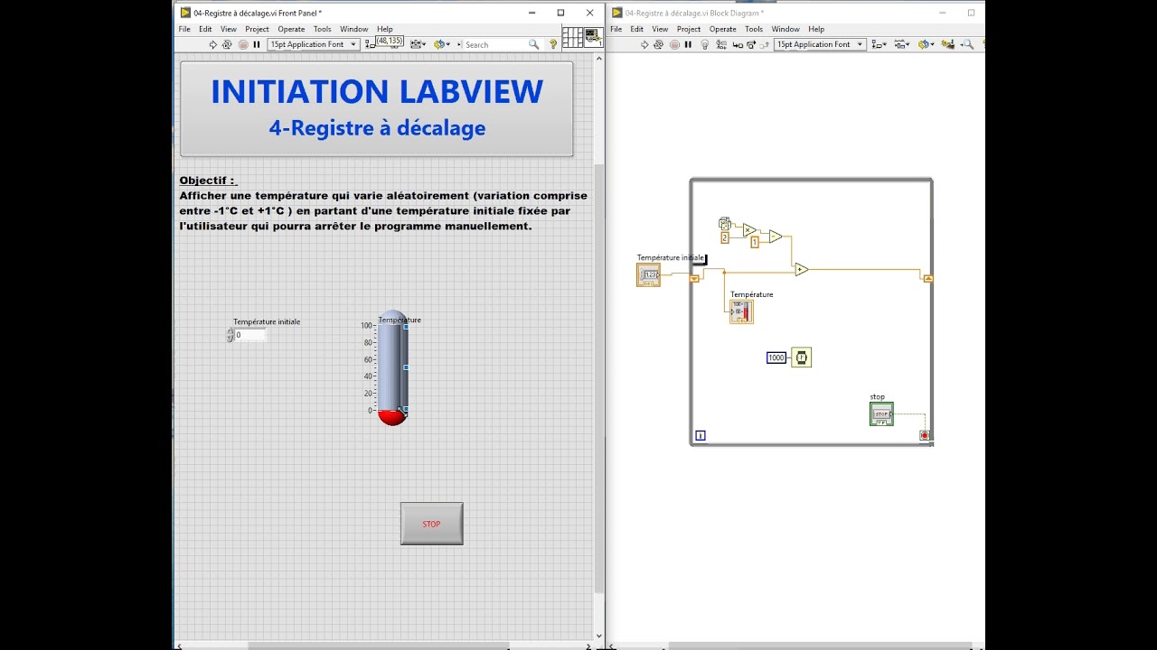This screenshot has height=650, width=1157.
Task: Select the Subtract function node
Action: click(776, 237)
